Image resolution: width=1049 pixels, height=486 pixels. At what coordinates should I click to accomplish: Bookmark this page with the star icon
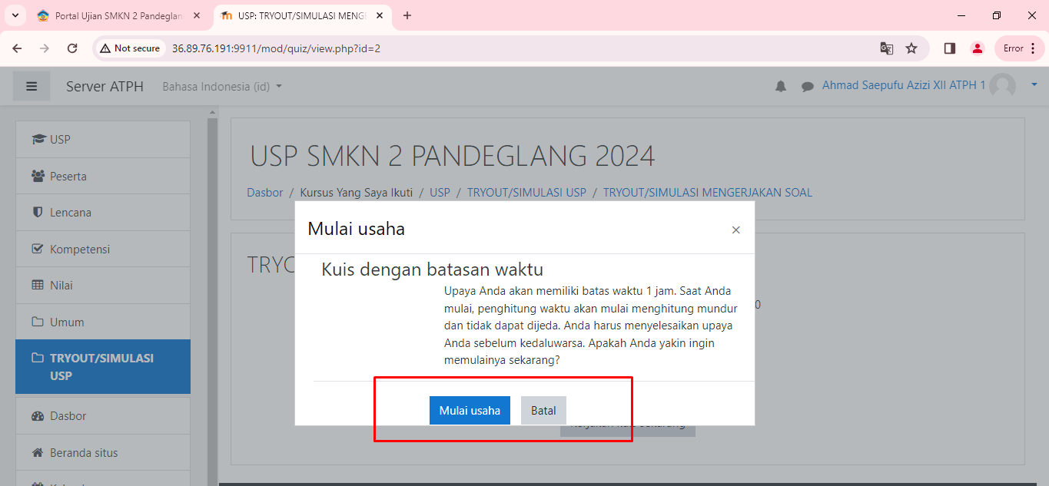click(911, 48)
